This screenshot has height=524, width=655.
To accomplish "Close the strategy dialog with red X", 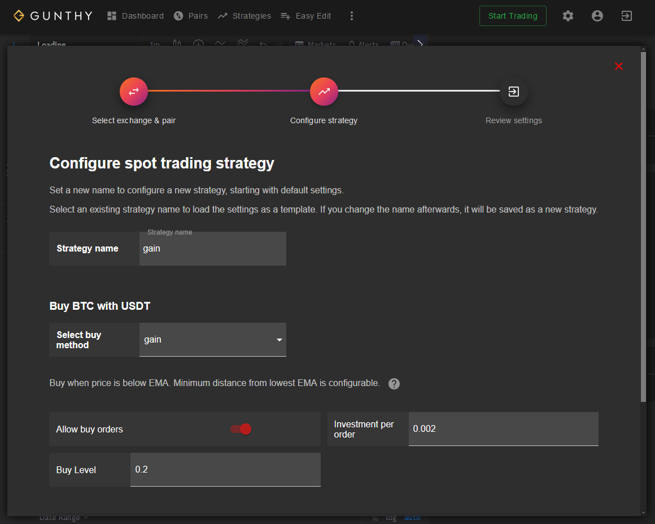I will (x=619, y=66).
